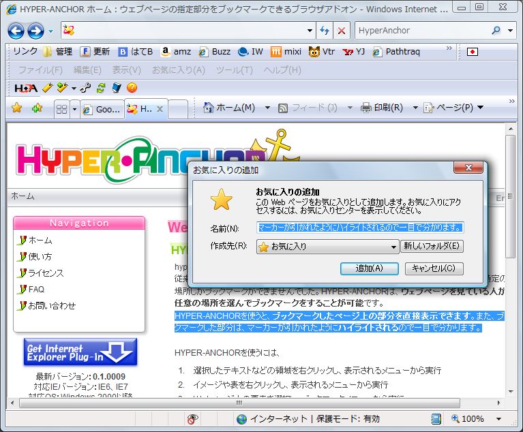Click the horizontal scrollbar thumb
Viewport: 523px width, 432px height.
pyautogui.click(x=239, y=403)
